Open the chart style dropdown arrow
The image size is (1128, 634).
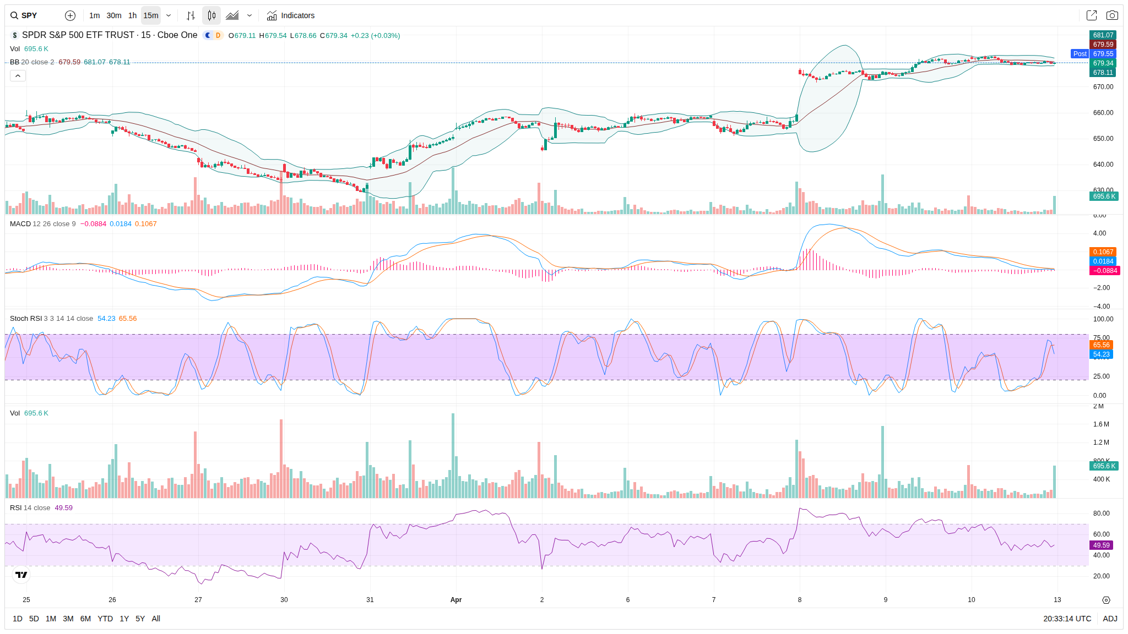[x=250, y=15]
